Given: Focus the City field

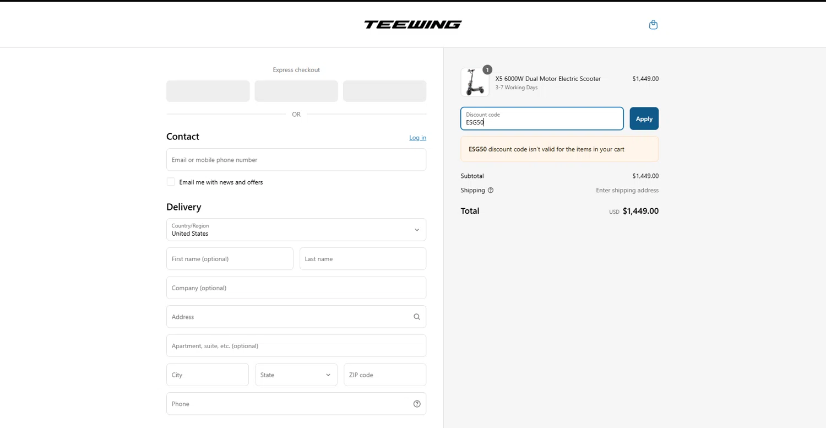Looking at the screenshot, I should 208,375.
